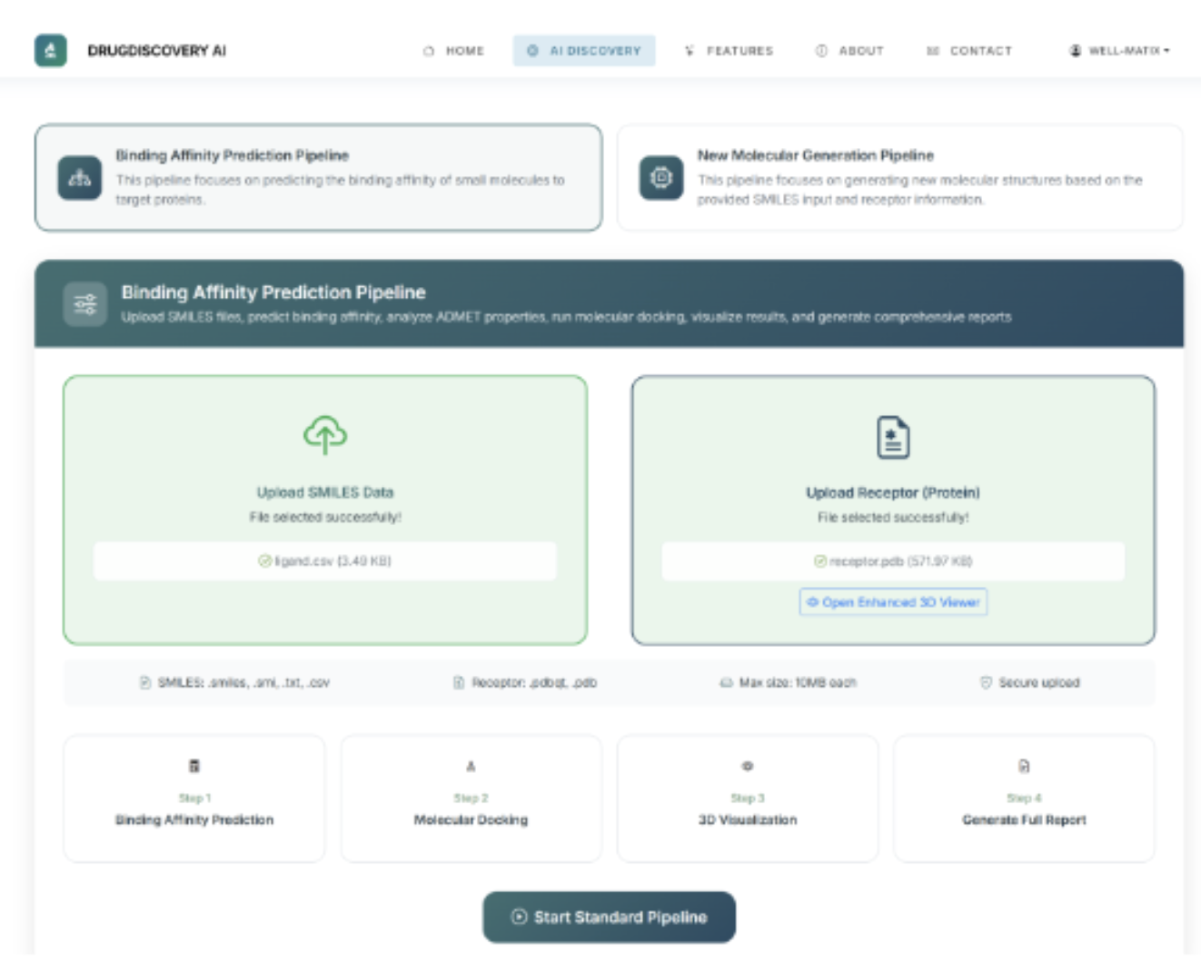Select the Binding Affinity Prediction Pipeline card

(318, 177)
